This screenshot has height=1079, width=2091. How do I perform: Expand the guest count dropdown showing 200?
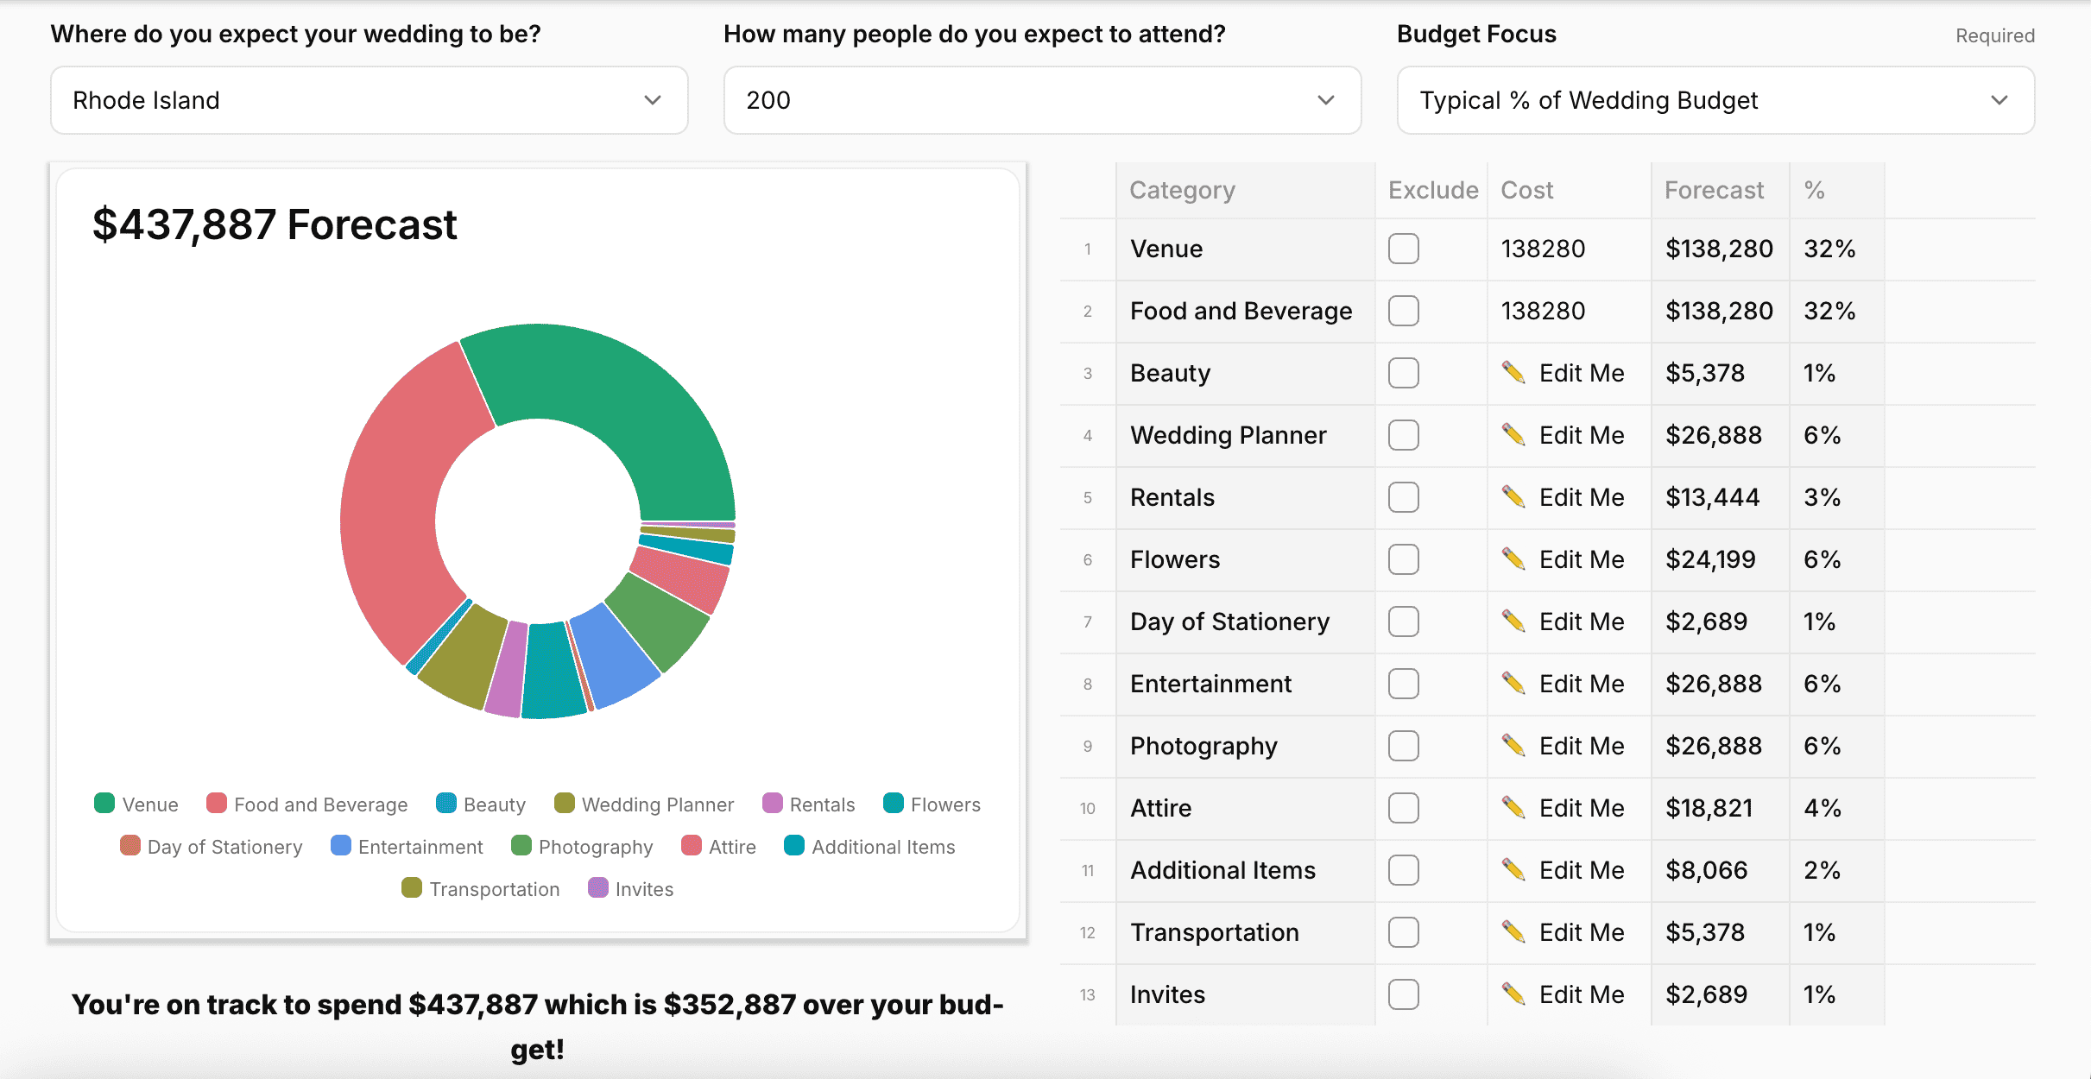pos(1042,100)
